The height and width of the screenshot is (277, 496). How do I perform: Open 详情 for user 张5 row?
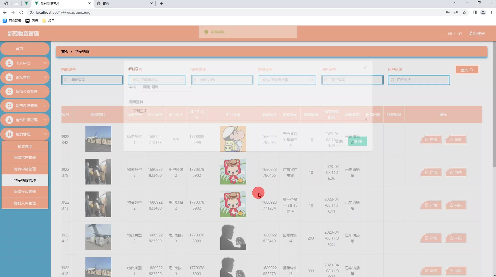pos(431,140)
